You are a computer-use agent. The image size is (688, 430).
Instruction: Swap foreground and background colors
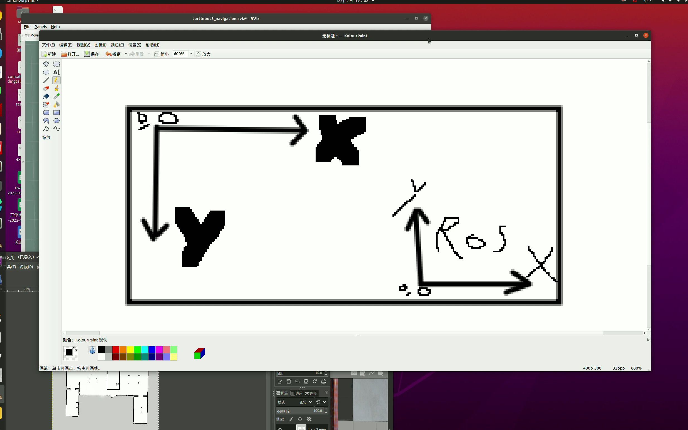(75, 348)
